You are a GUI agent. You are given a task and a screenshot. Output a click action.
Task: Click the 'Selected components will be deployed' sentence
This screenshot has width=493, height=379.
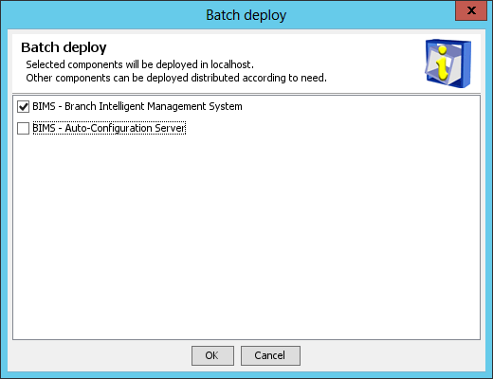(139, 64)
